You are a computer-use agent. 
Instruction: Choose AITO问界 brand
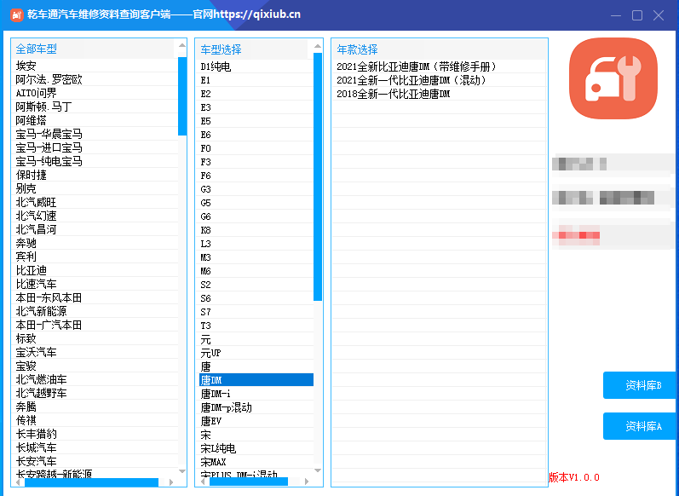[95, 93]
